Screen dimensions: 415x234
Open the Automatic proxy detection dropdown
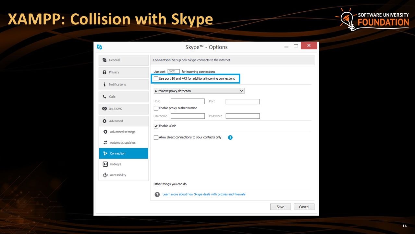tap(199, 91)
